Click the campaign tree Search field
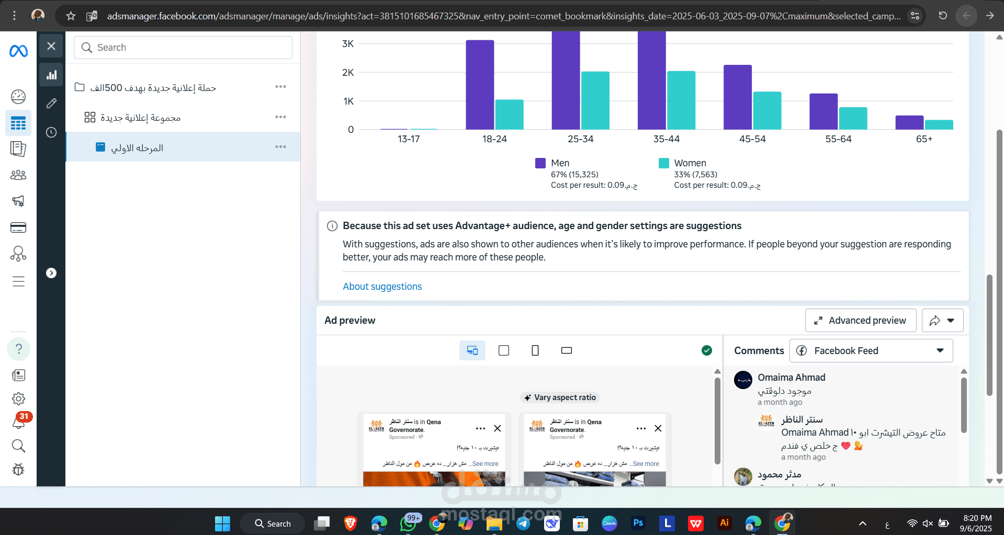 coord(183,48)
